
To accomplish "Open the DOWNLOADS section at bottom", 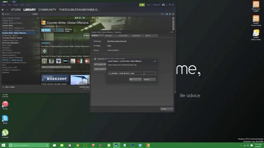I will [x=84, y=87].
